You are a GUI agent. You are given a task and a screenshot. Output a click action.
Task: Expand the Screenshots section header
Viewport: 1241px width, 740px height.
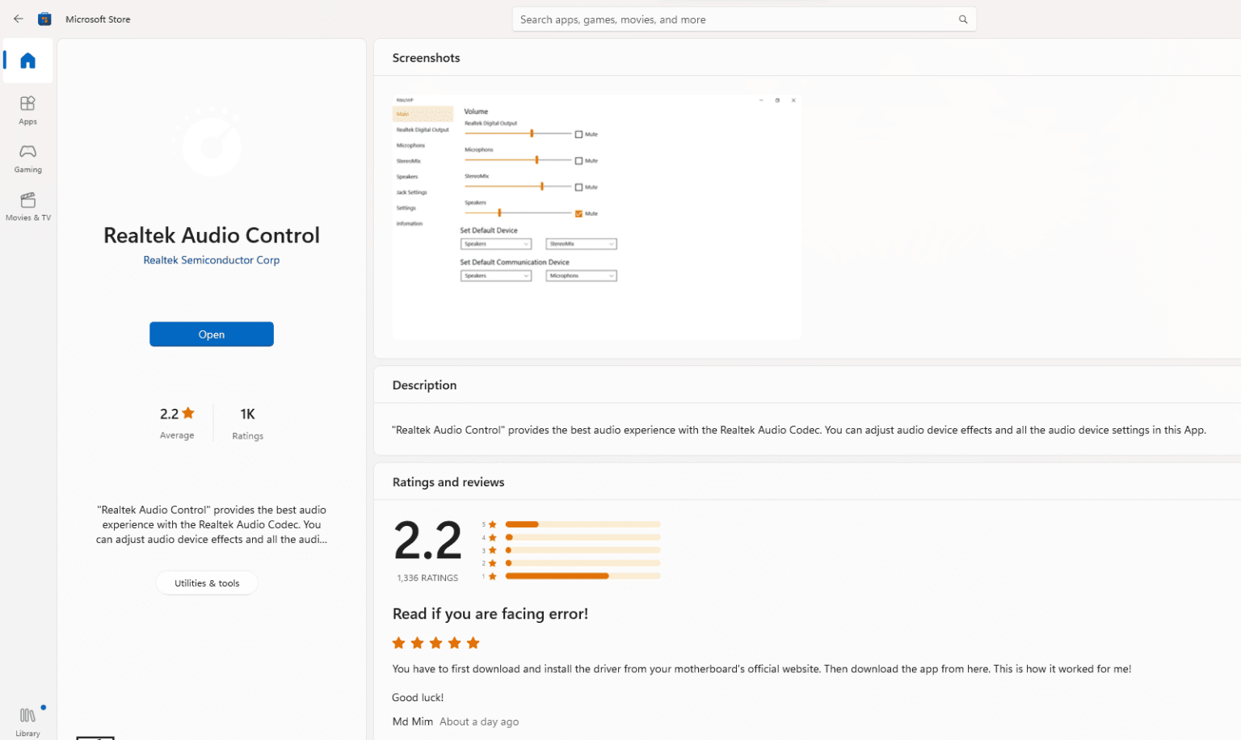pyautogui.click(x=426, y=58)
